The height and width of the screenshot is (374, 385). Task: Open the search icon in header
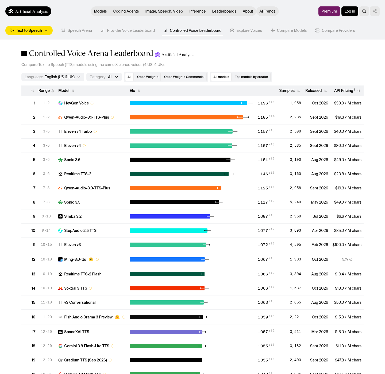(364, 11)
